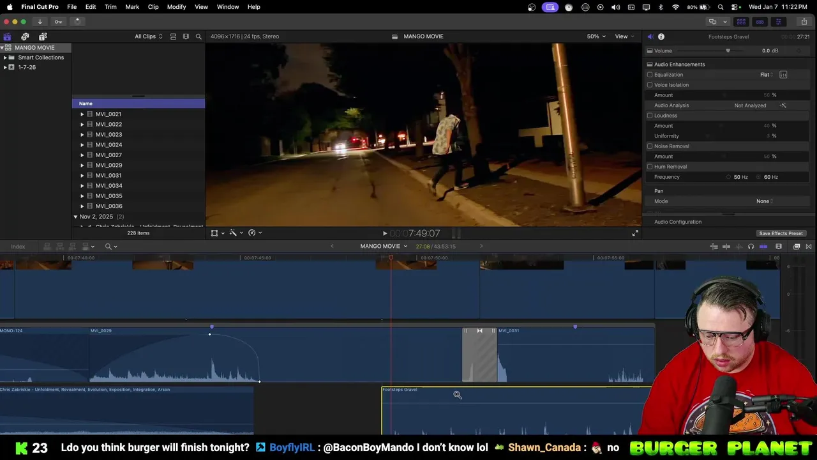
Task: Open the Titles and Generators sidebar
Action: click(x=43, y=36)
